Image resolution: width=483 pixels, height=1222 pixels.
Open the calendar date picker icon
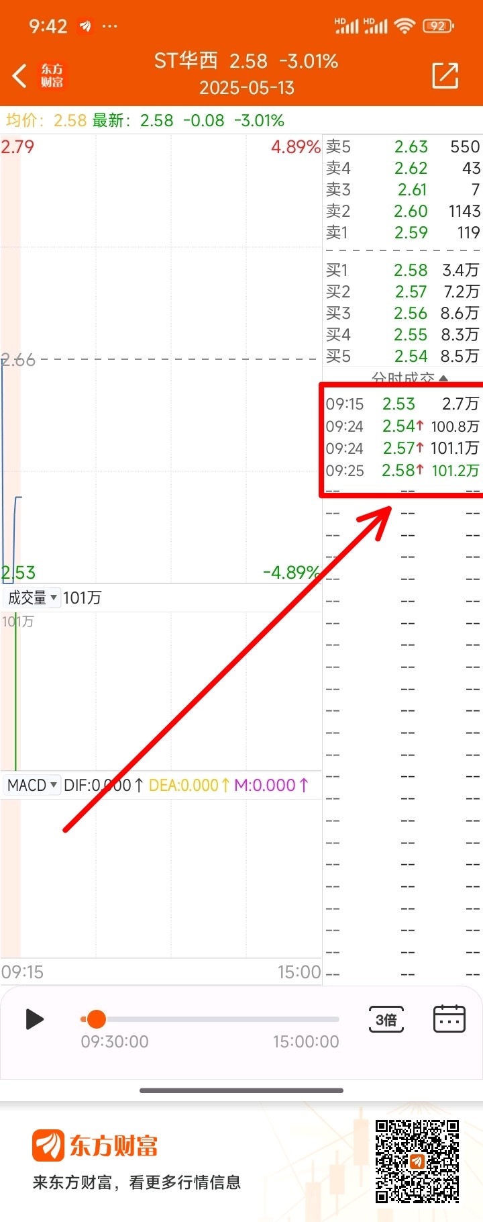click(x=449, y=1019)
